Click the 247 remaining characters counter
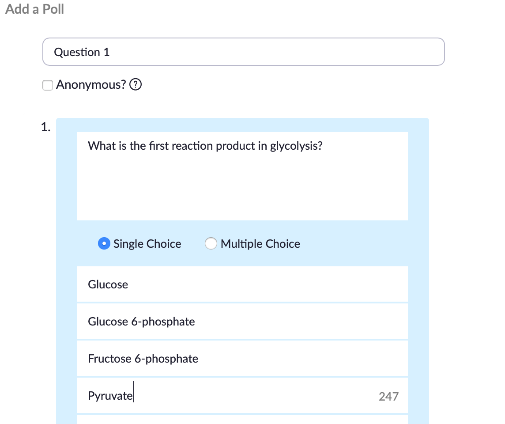Viewport: 505px width, 424px height. tap(388, 397)
